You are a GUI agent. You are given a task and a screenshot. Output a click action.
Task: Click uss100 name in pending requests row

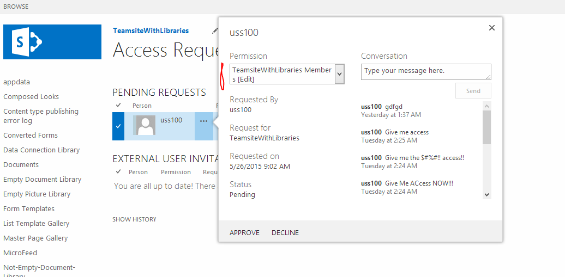point(171,120)
